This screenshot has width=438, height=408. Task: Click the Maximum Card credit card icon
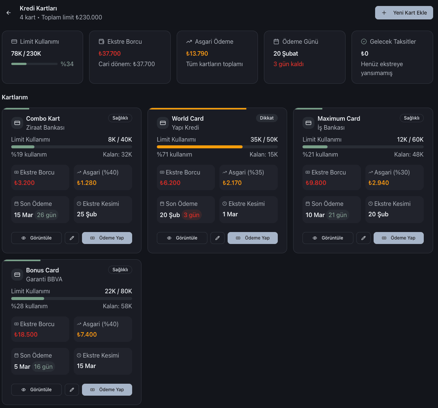[x=308, y=123]
